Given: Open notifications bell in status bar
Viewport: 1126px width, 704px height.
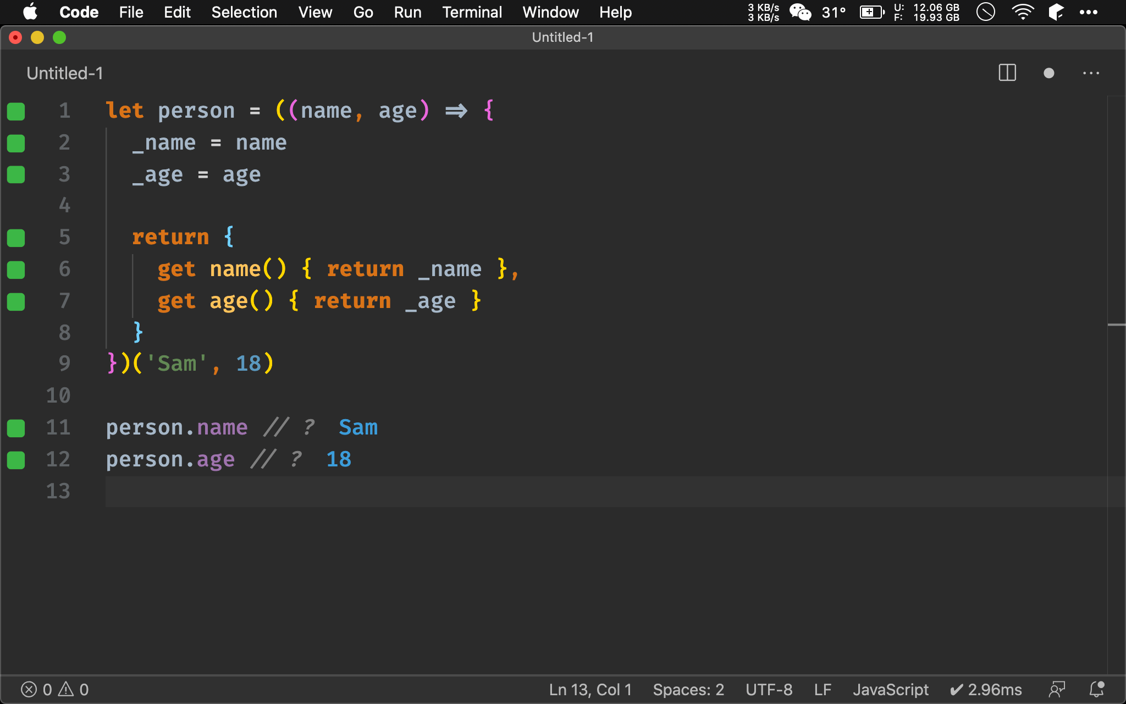Looking at the screenshot, I should pos(1097,689).
